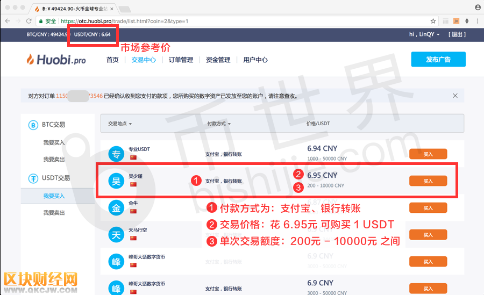Click 买入 button in 金牛 row
Image resolution: width=484 pixels, height=295 pixels.
click(x=428, y=207)
